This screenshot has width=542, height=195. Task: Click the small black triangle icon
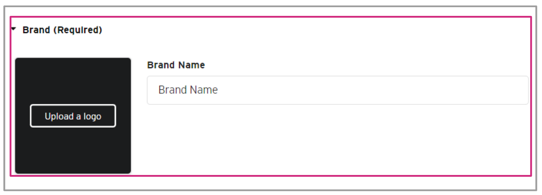pyautogui.click(x=14, y=29)
